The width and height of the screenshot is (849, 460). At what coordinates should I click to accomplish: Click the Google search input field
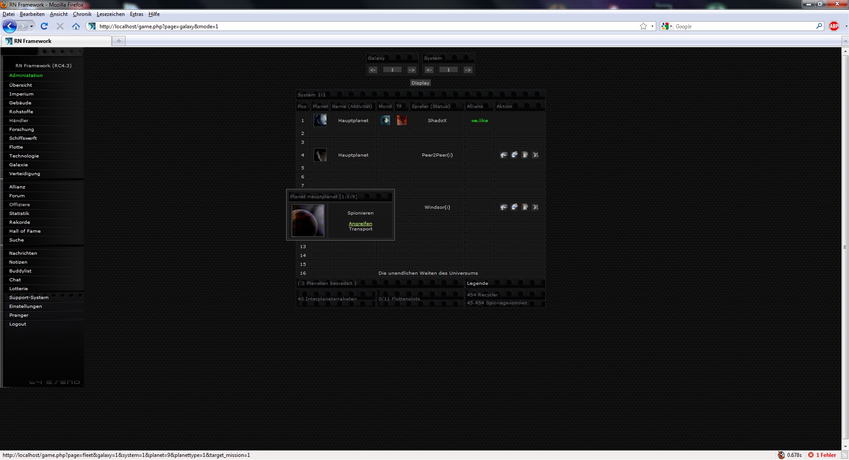[744, 27]
